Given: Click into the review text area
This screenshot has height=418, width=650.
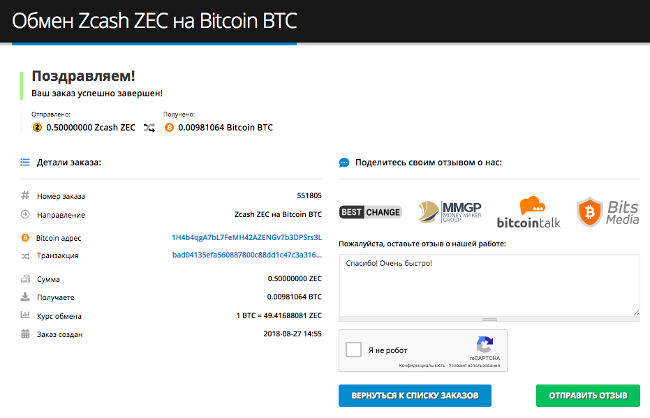Looking at the screenshot, I should click(x=489, y=285).
